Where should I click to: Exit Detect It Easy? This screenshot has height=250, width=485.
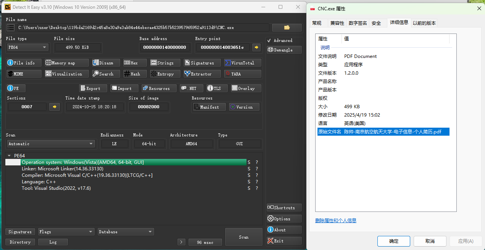pos(284,241)
